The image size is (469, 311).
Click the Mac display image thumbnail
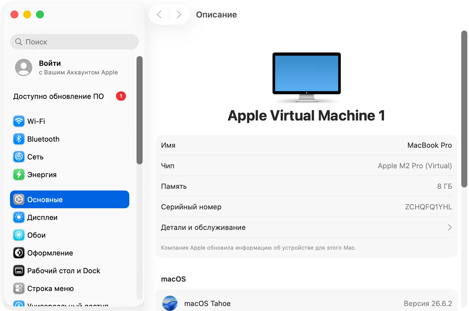point(307,77)
